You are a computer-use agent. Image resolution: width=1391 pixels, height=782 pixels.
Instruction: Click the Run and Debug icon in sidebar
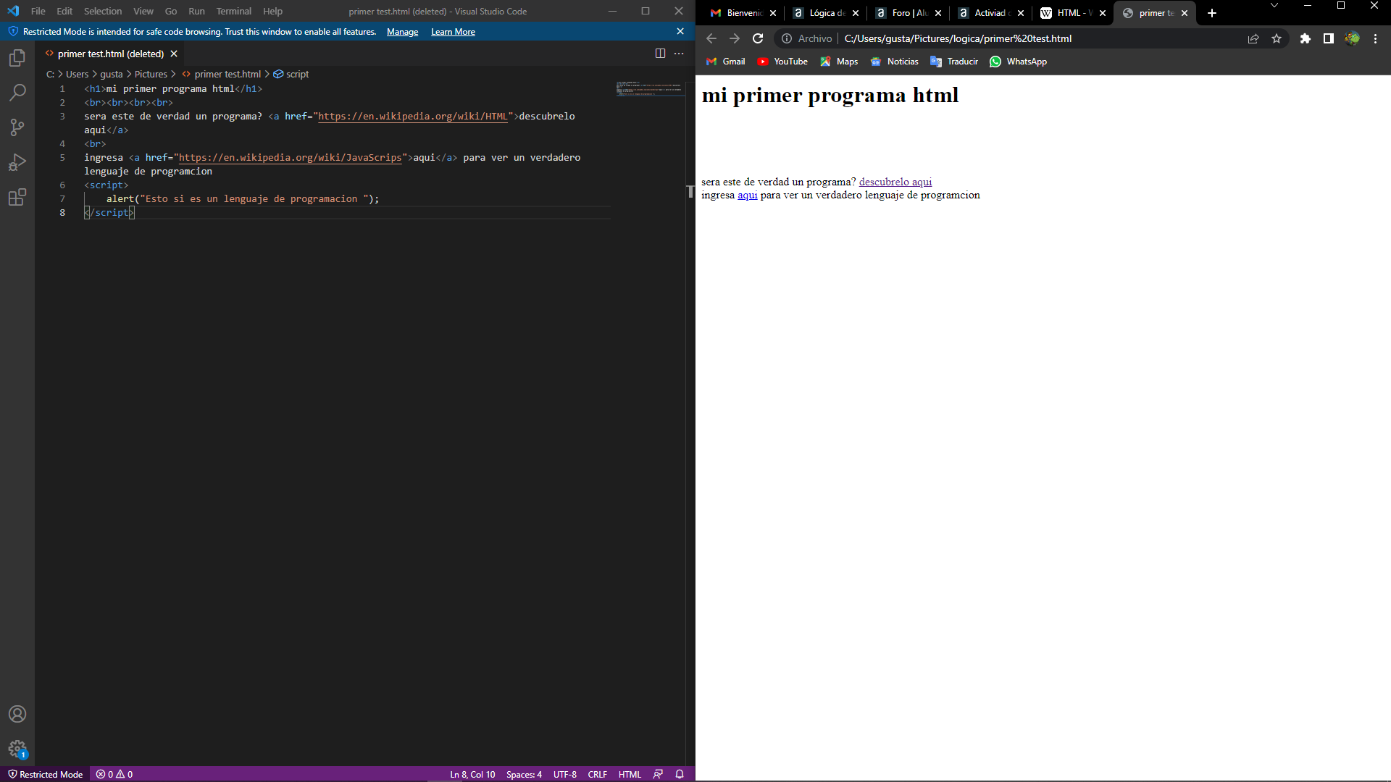(17, 162)
